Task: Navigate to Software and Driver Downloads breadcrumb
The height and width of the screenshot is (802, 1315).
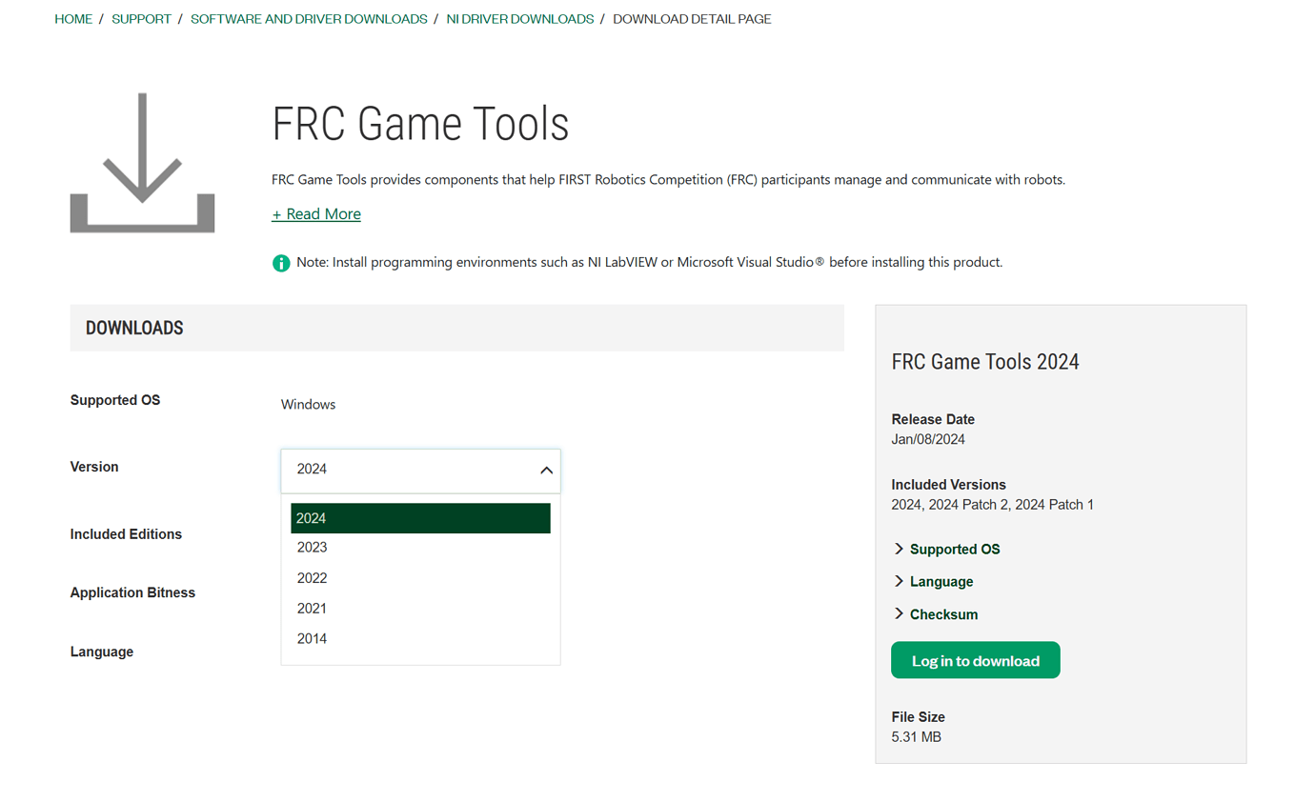Action: 309,19
